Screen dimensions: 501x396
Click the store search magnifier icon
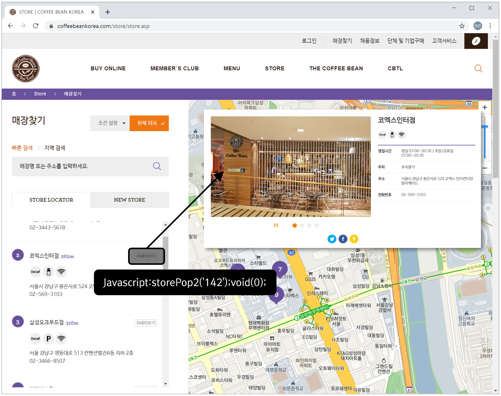point(157,166)
